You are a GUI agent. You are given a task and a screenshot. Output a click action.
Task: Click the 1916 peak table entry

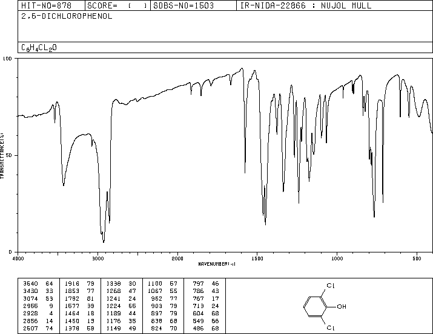coord(79,284)
